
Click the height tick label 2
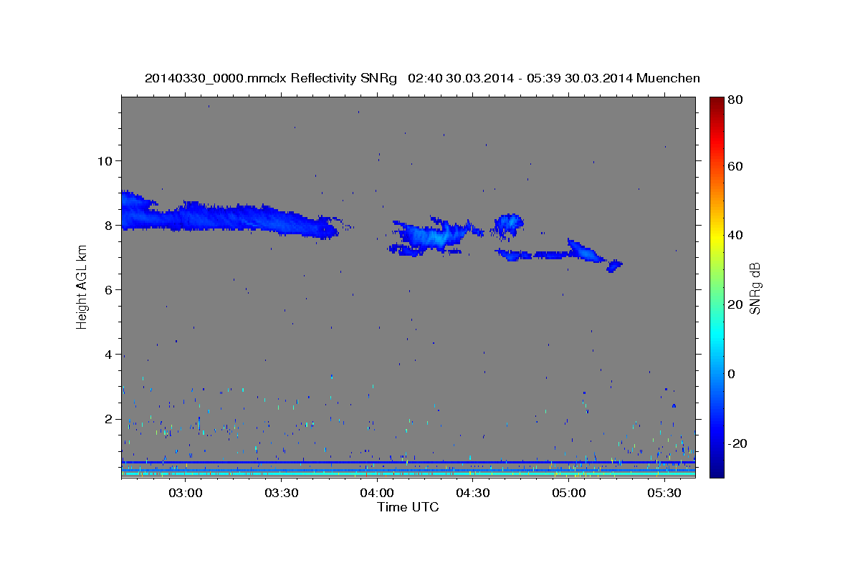[x=110, y=418]
